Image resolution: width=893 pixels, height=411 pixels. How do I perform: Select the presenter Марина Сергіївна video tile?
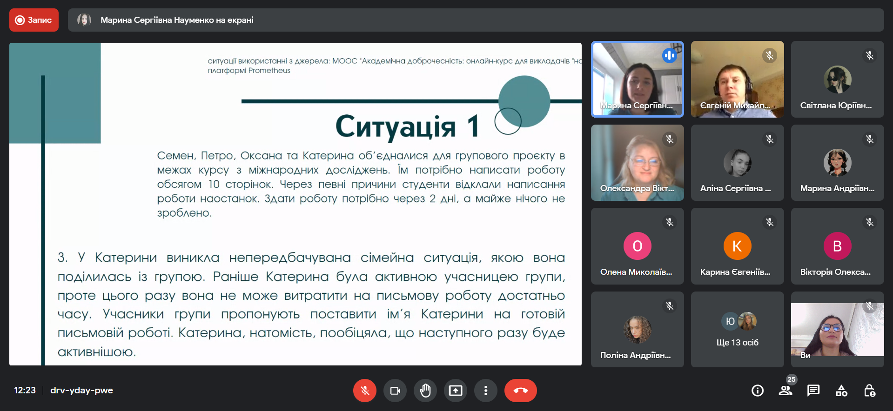tap(637, 79)
